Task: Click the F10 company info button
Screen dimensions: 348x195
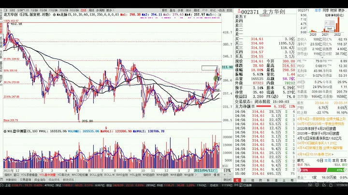Action: tap(204, 11)
